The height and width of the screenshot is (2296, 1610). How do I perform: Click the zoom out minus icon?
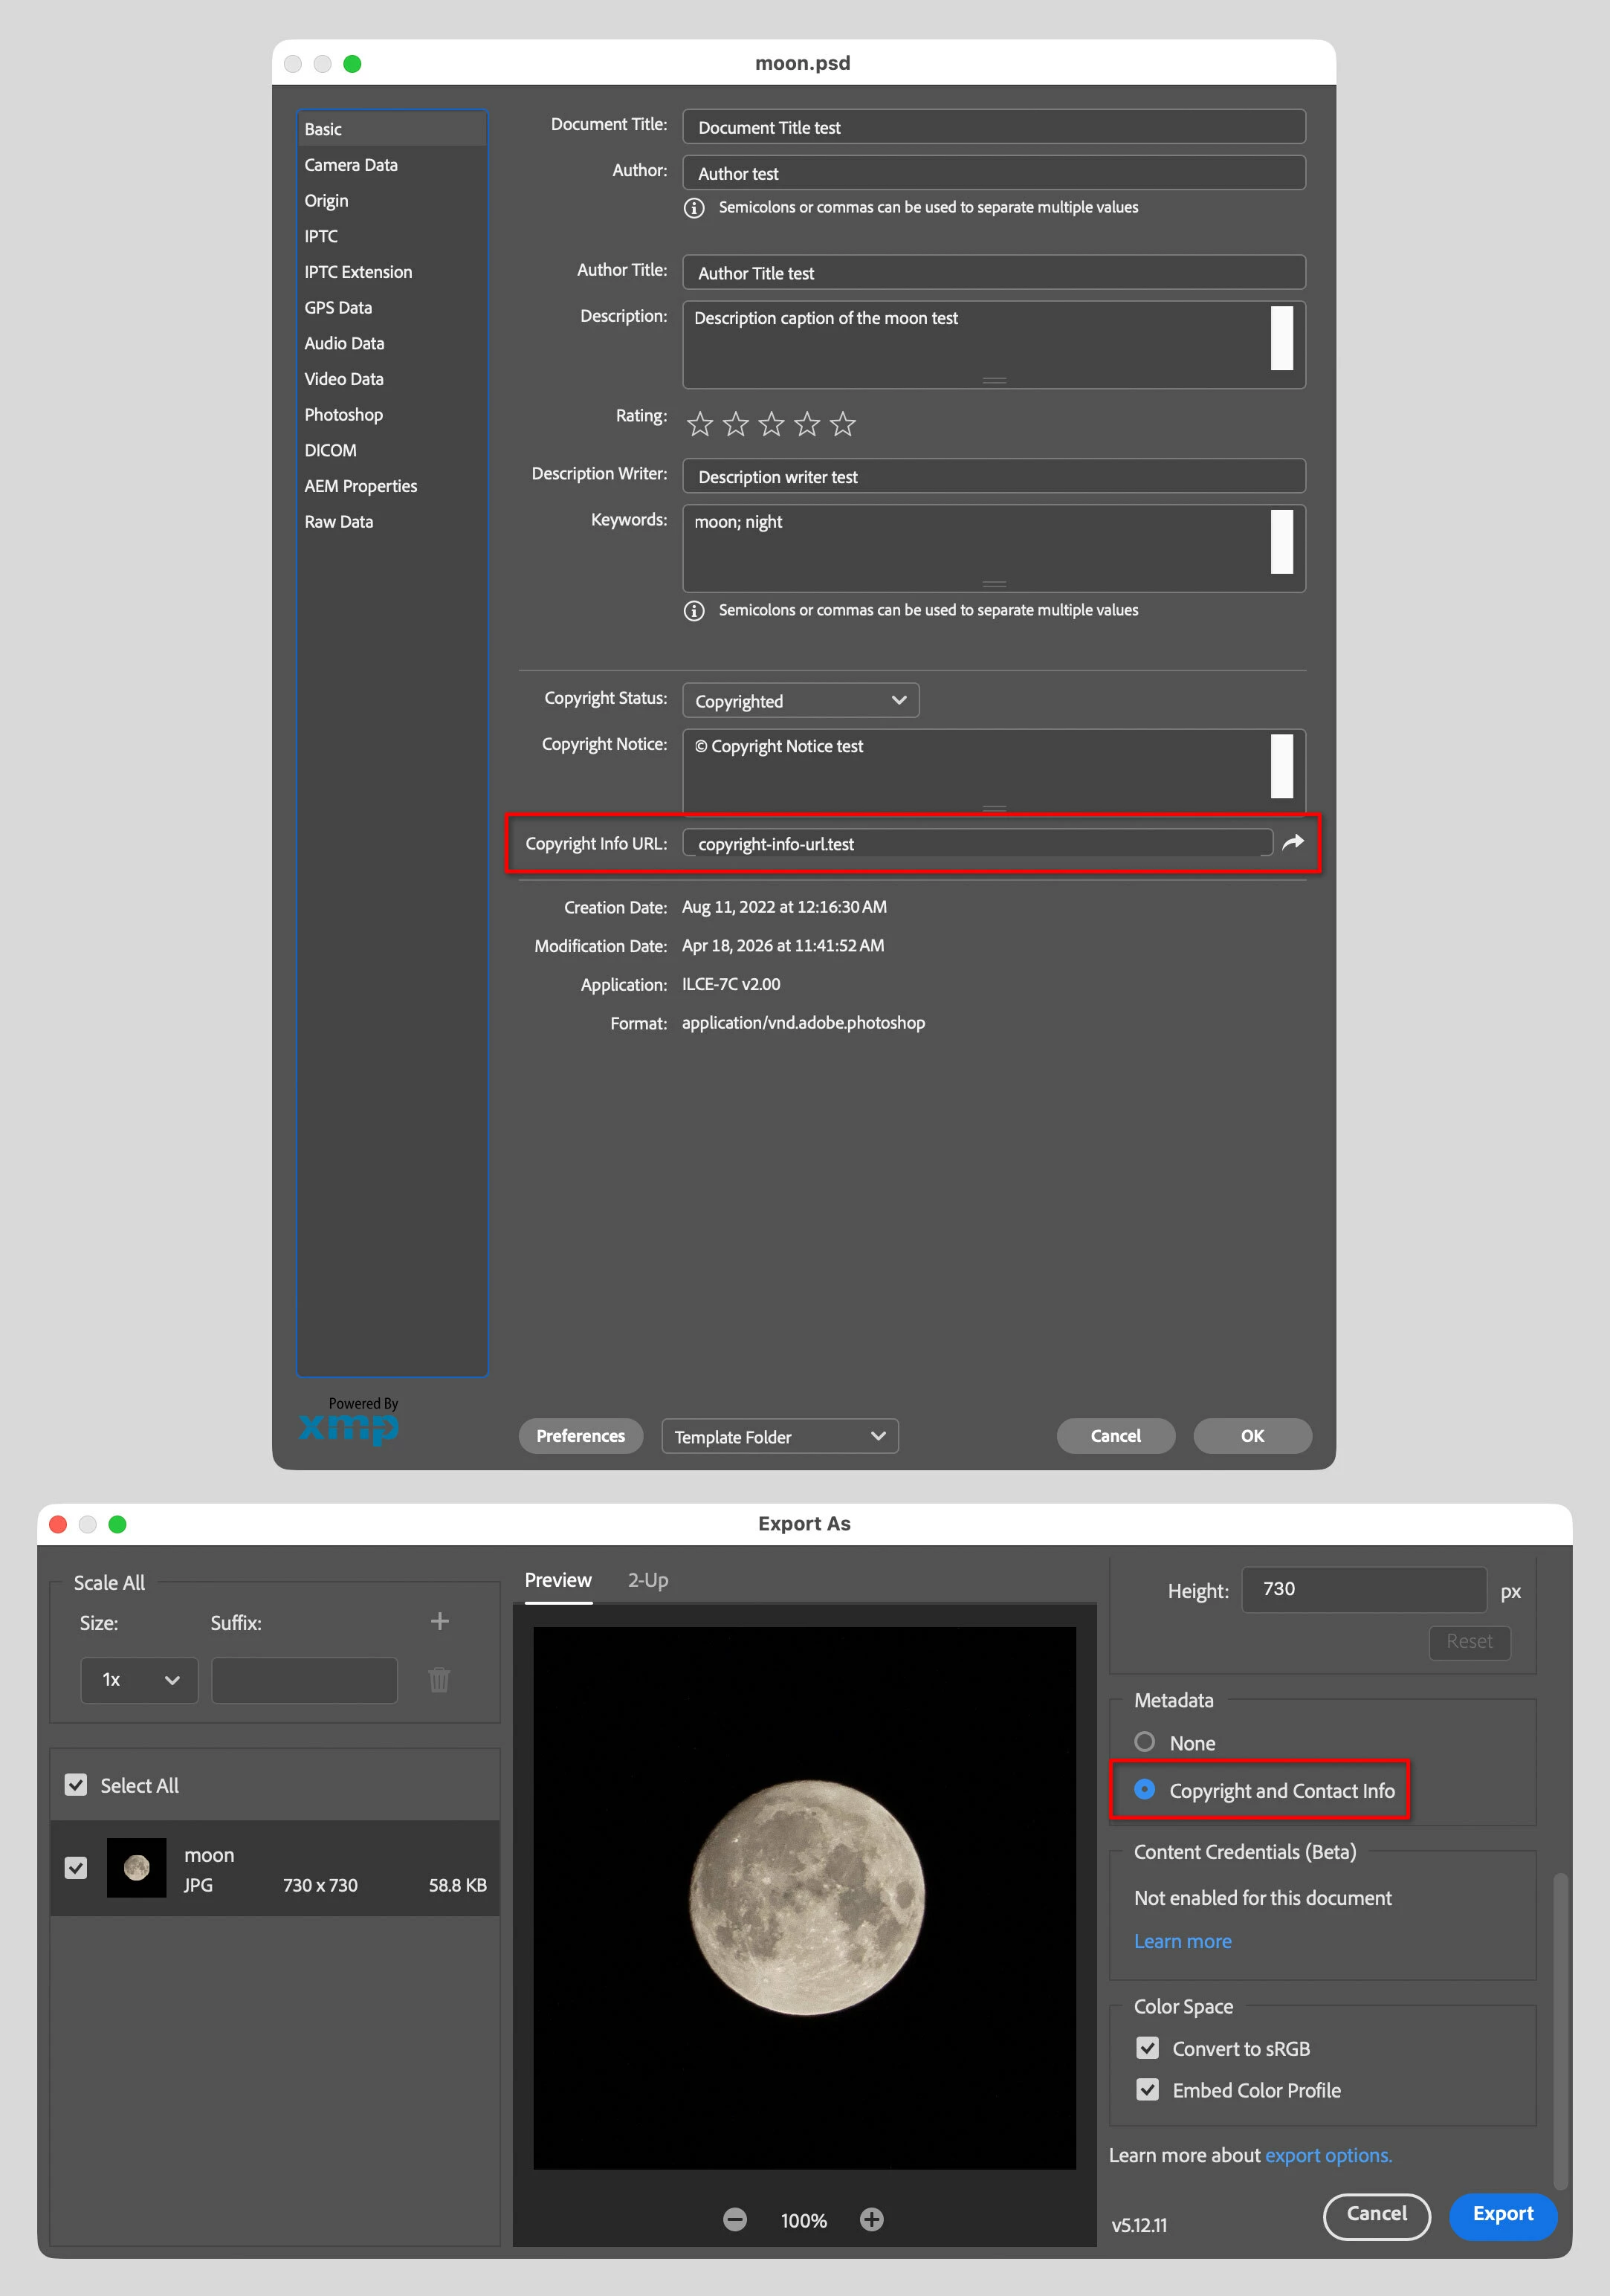[x=735, y=2219]
